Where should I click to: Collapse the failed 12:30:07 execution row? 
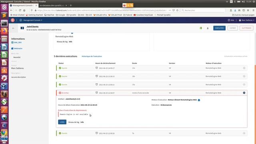(244, 93)
